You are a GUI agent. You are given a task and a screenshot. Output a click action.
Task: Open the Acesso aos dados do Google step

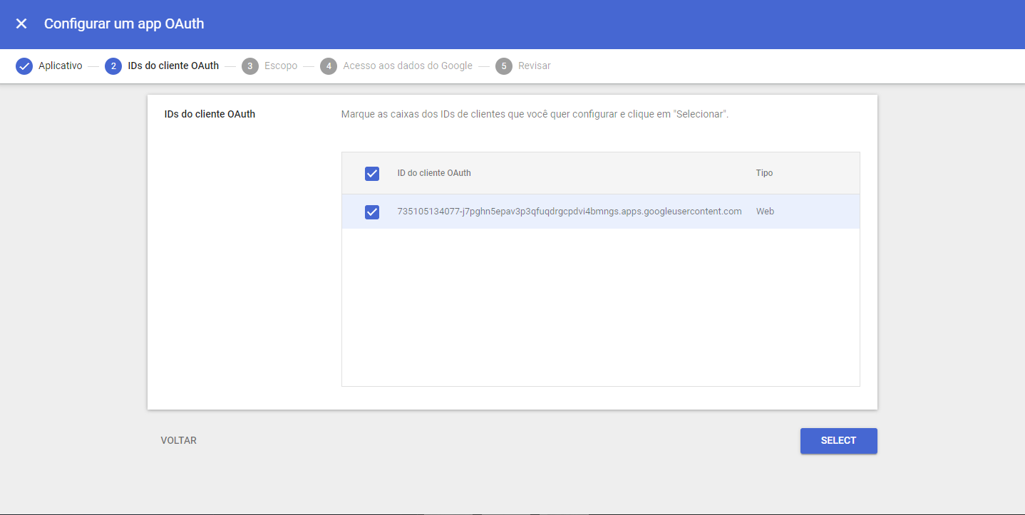(x=408, y=66)
